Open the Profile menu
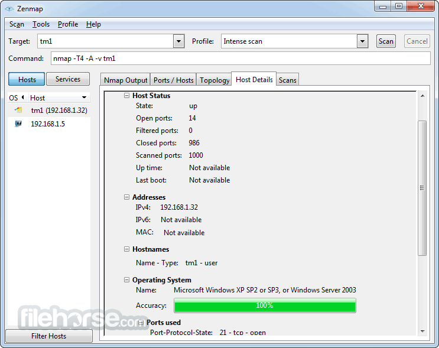 tap(68, 24)
